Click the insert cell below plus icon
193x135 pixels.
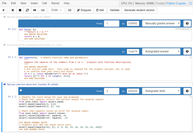point(3,10)
